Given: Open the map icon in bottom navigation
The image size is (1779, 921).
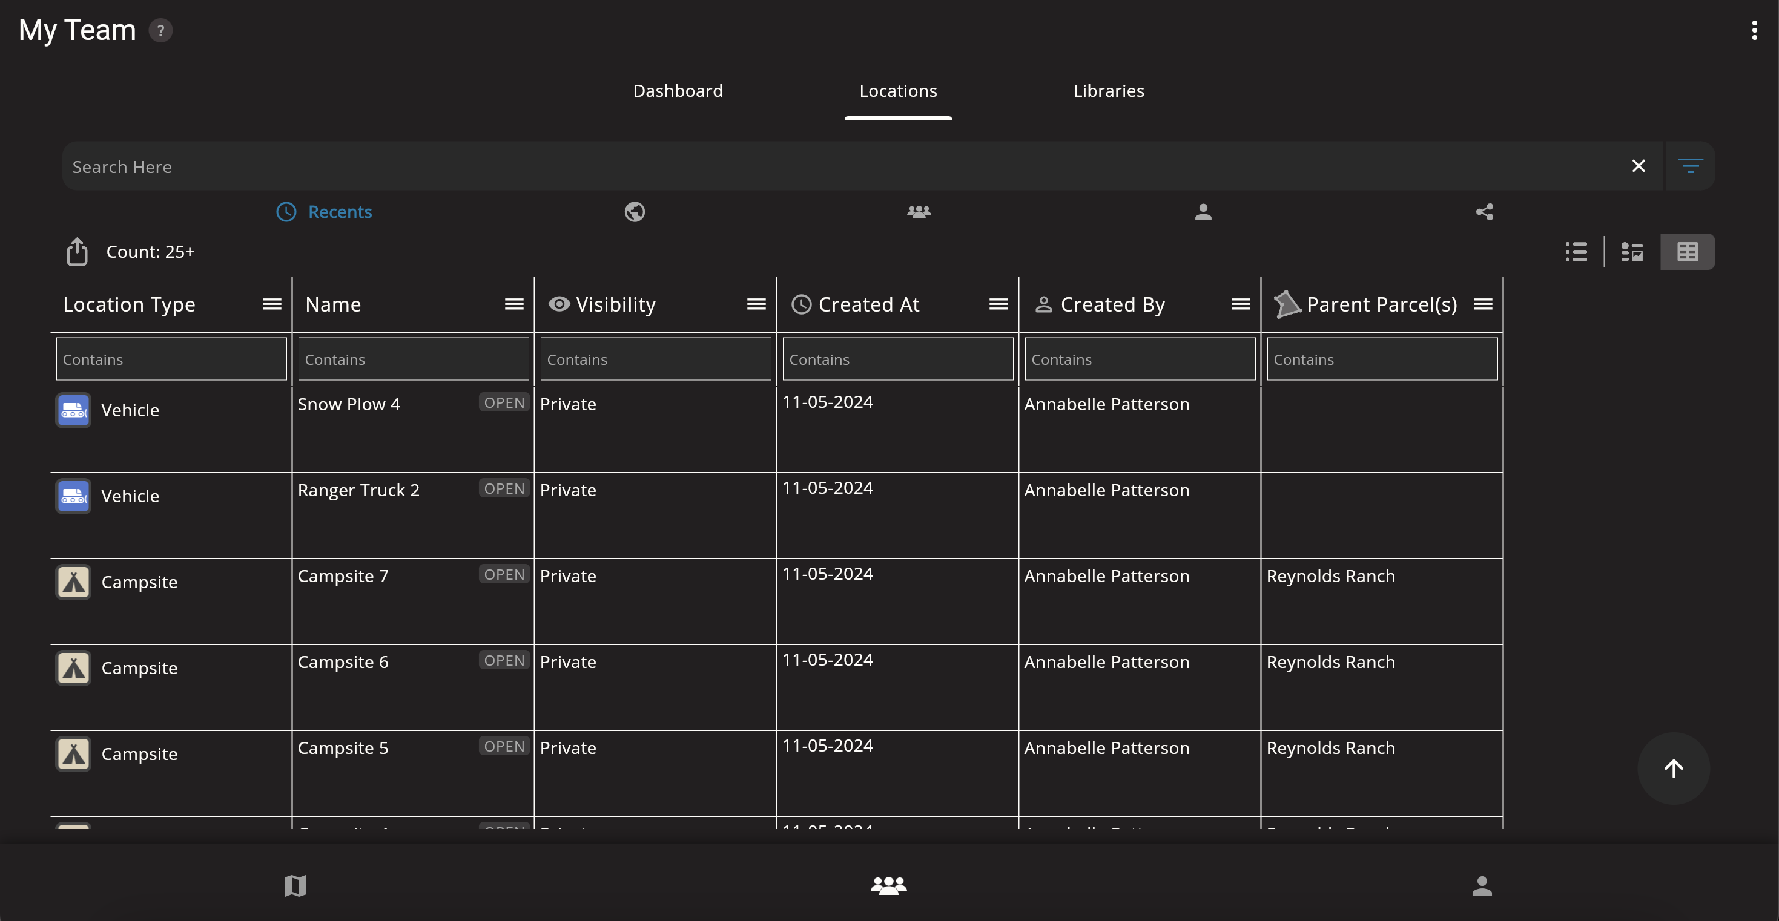Looking at the screenshot, I should [x=295, y=885].
